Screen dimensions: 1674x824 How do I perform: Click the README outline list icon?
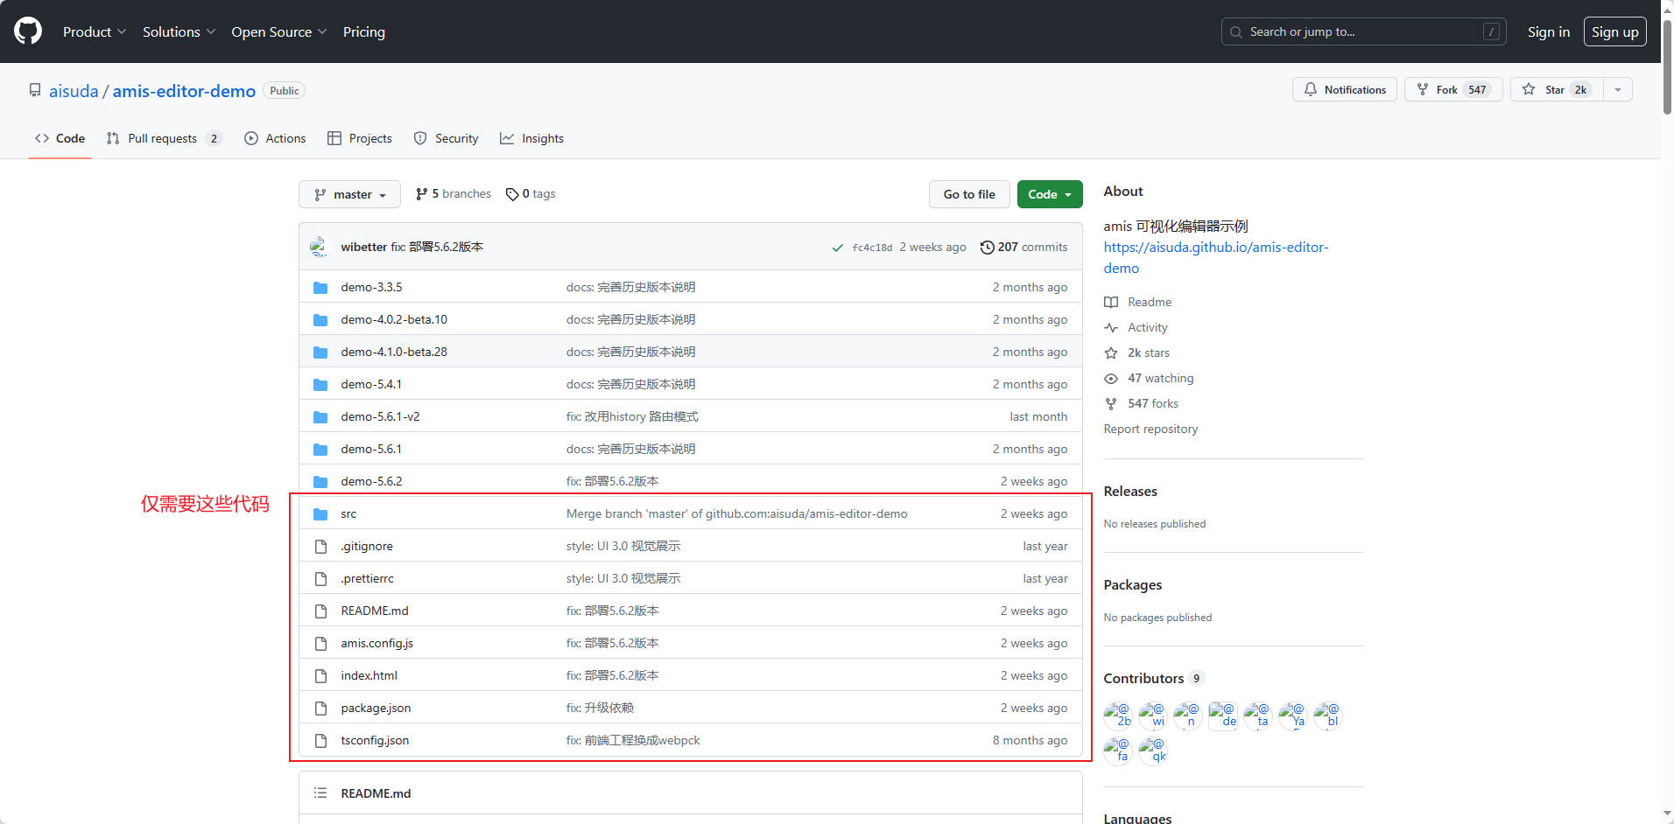point(320,793)
